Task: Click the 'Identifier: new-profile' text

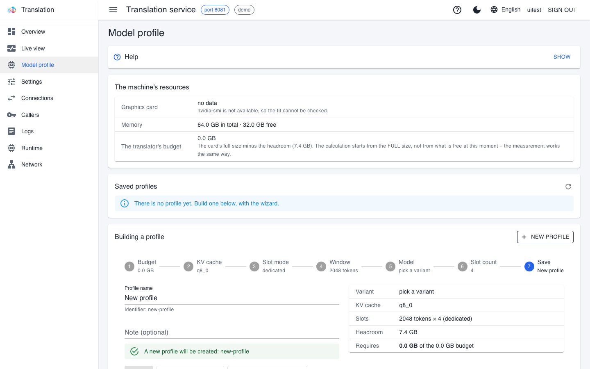Action: (x=149, y=310)
